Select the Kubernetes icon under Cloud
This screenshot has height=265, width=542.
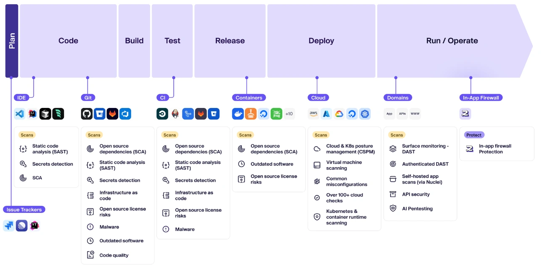click(365, 114)
